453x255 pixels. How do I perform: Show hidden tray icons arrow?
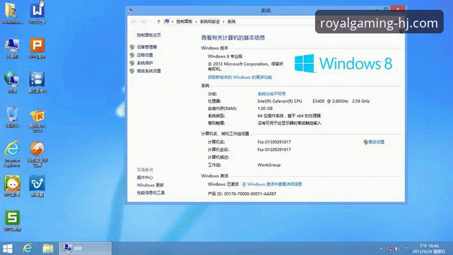coord(381,249)
